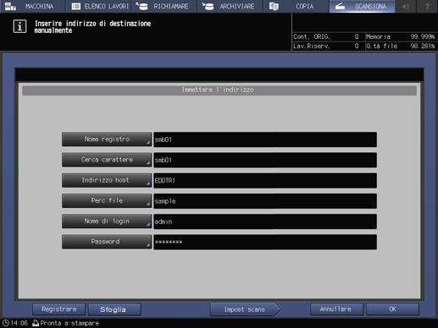The width and height of the screenshot is (438, 328).
Task: Select the SCANSIONA tab
Action: coord(362,6)
